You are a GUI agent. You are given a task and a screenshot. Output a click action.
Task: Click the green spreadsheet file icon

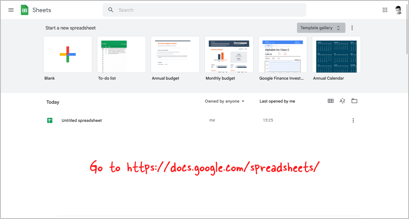[50, 120]
